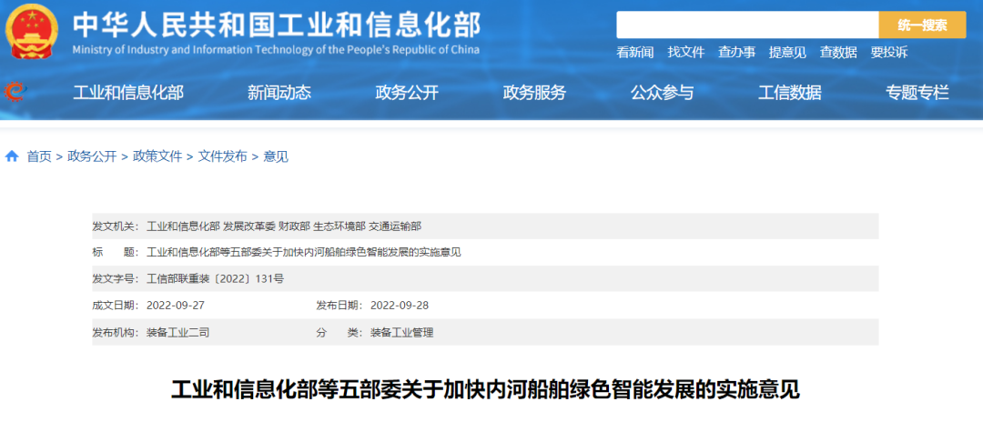Image resolution: width=983 pixels, height=432 pixels.
Task: Click the 发文字号 field label
Action: (116, 278)
